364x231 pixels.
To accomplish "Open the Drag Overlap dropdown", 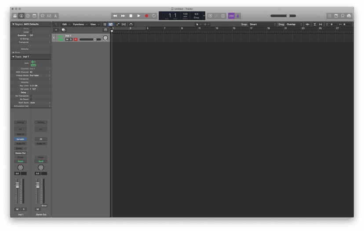I will coord(294,24).
